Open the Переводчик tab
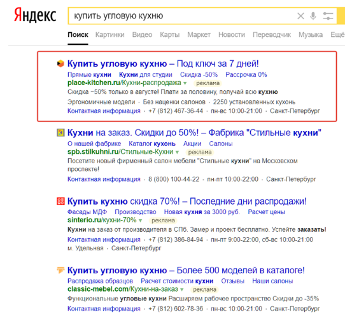 (x=272, y=35)
